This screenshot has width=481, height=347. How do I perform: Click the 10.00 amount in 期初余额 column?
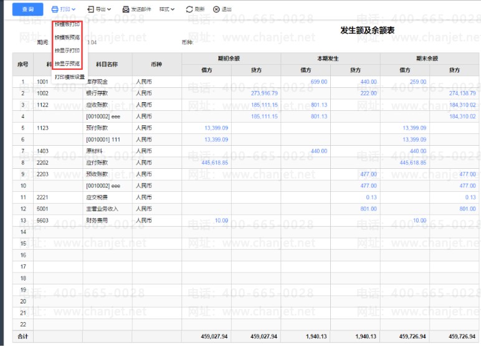click(221, 221)
